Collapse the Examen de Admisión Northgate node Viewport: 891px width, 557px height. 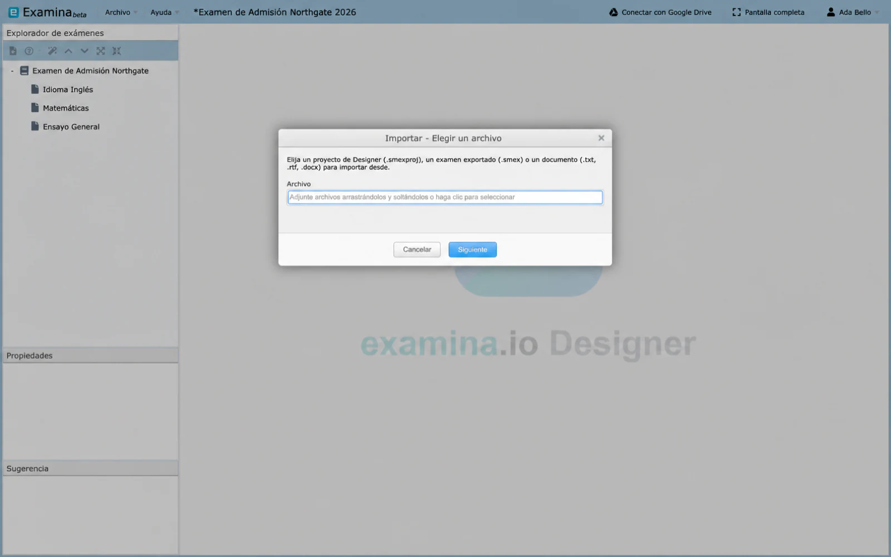click(x=12, y=71)
